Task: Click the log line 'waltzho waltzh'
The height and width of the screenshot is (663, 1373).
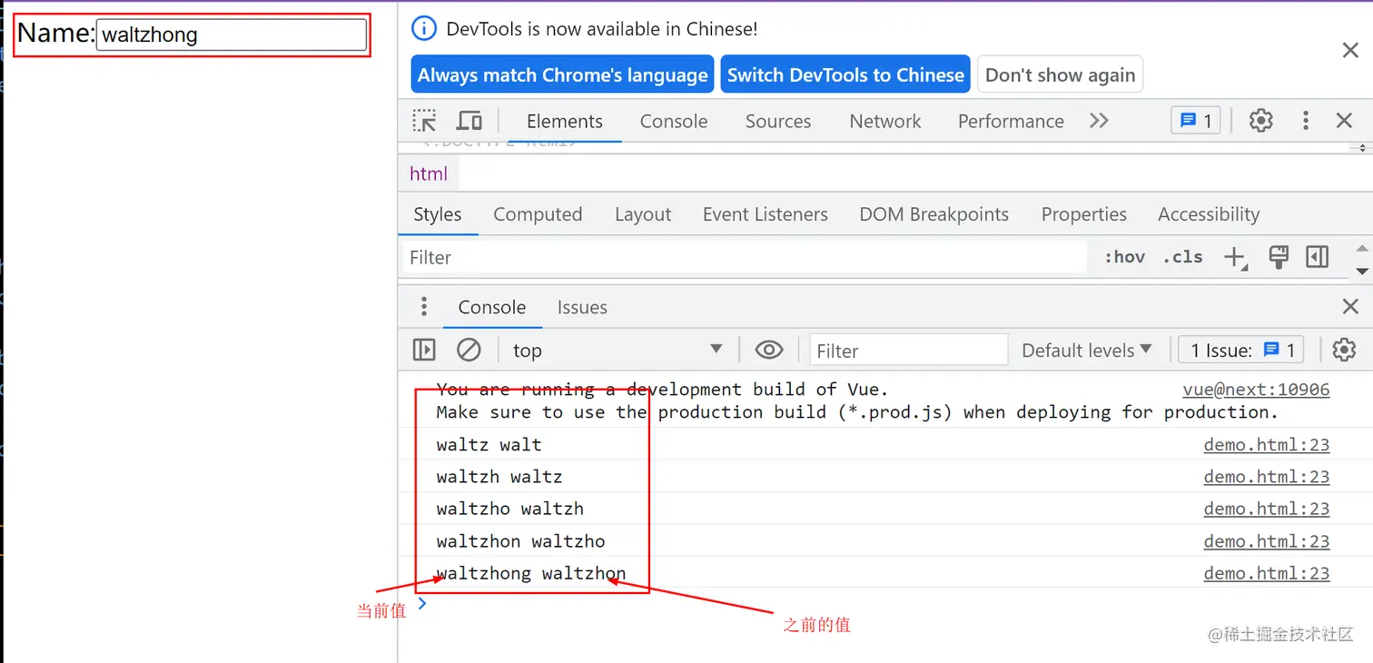Action: click(x=509, y=509)
